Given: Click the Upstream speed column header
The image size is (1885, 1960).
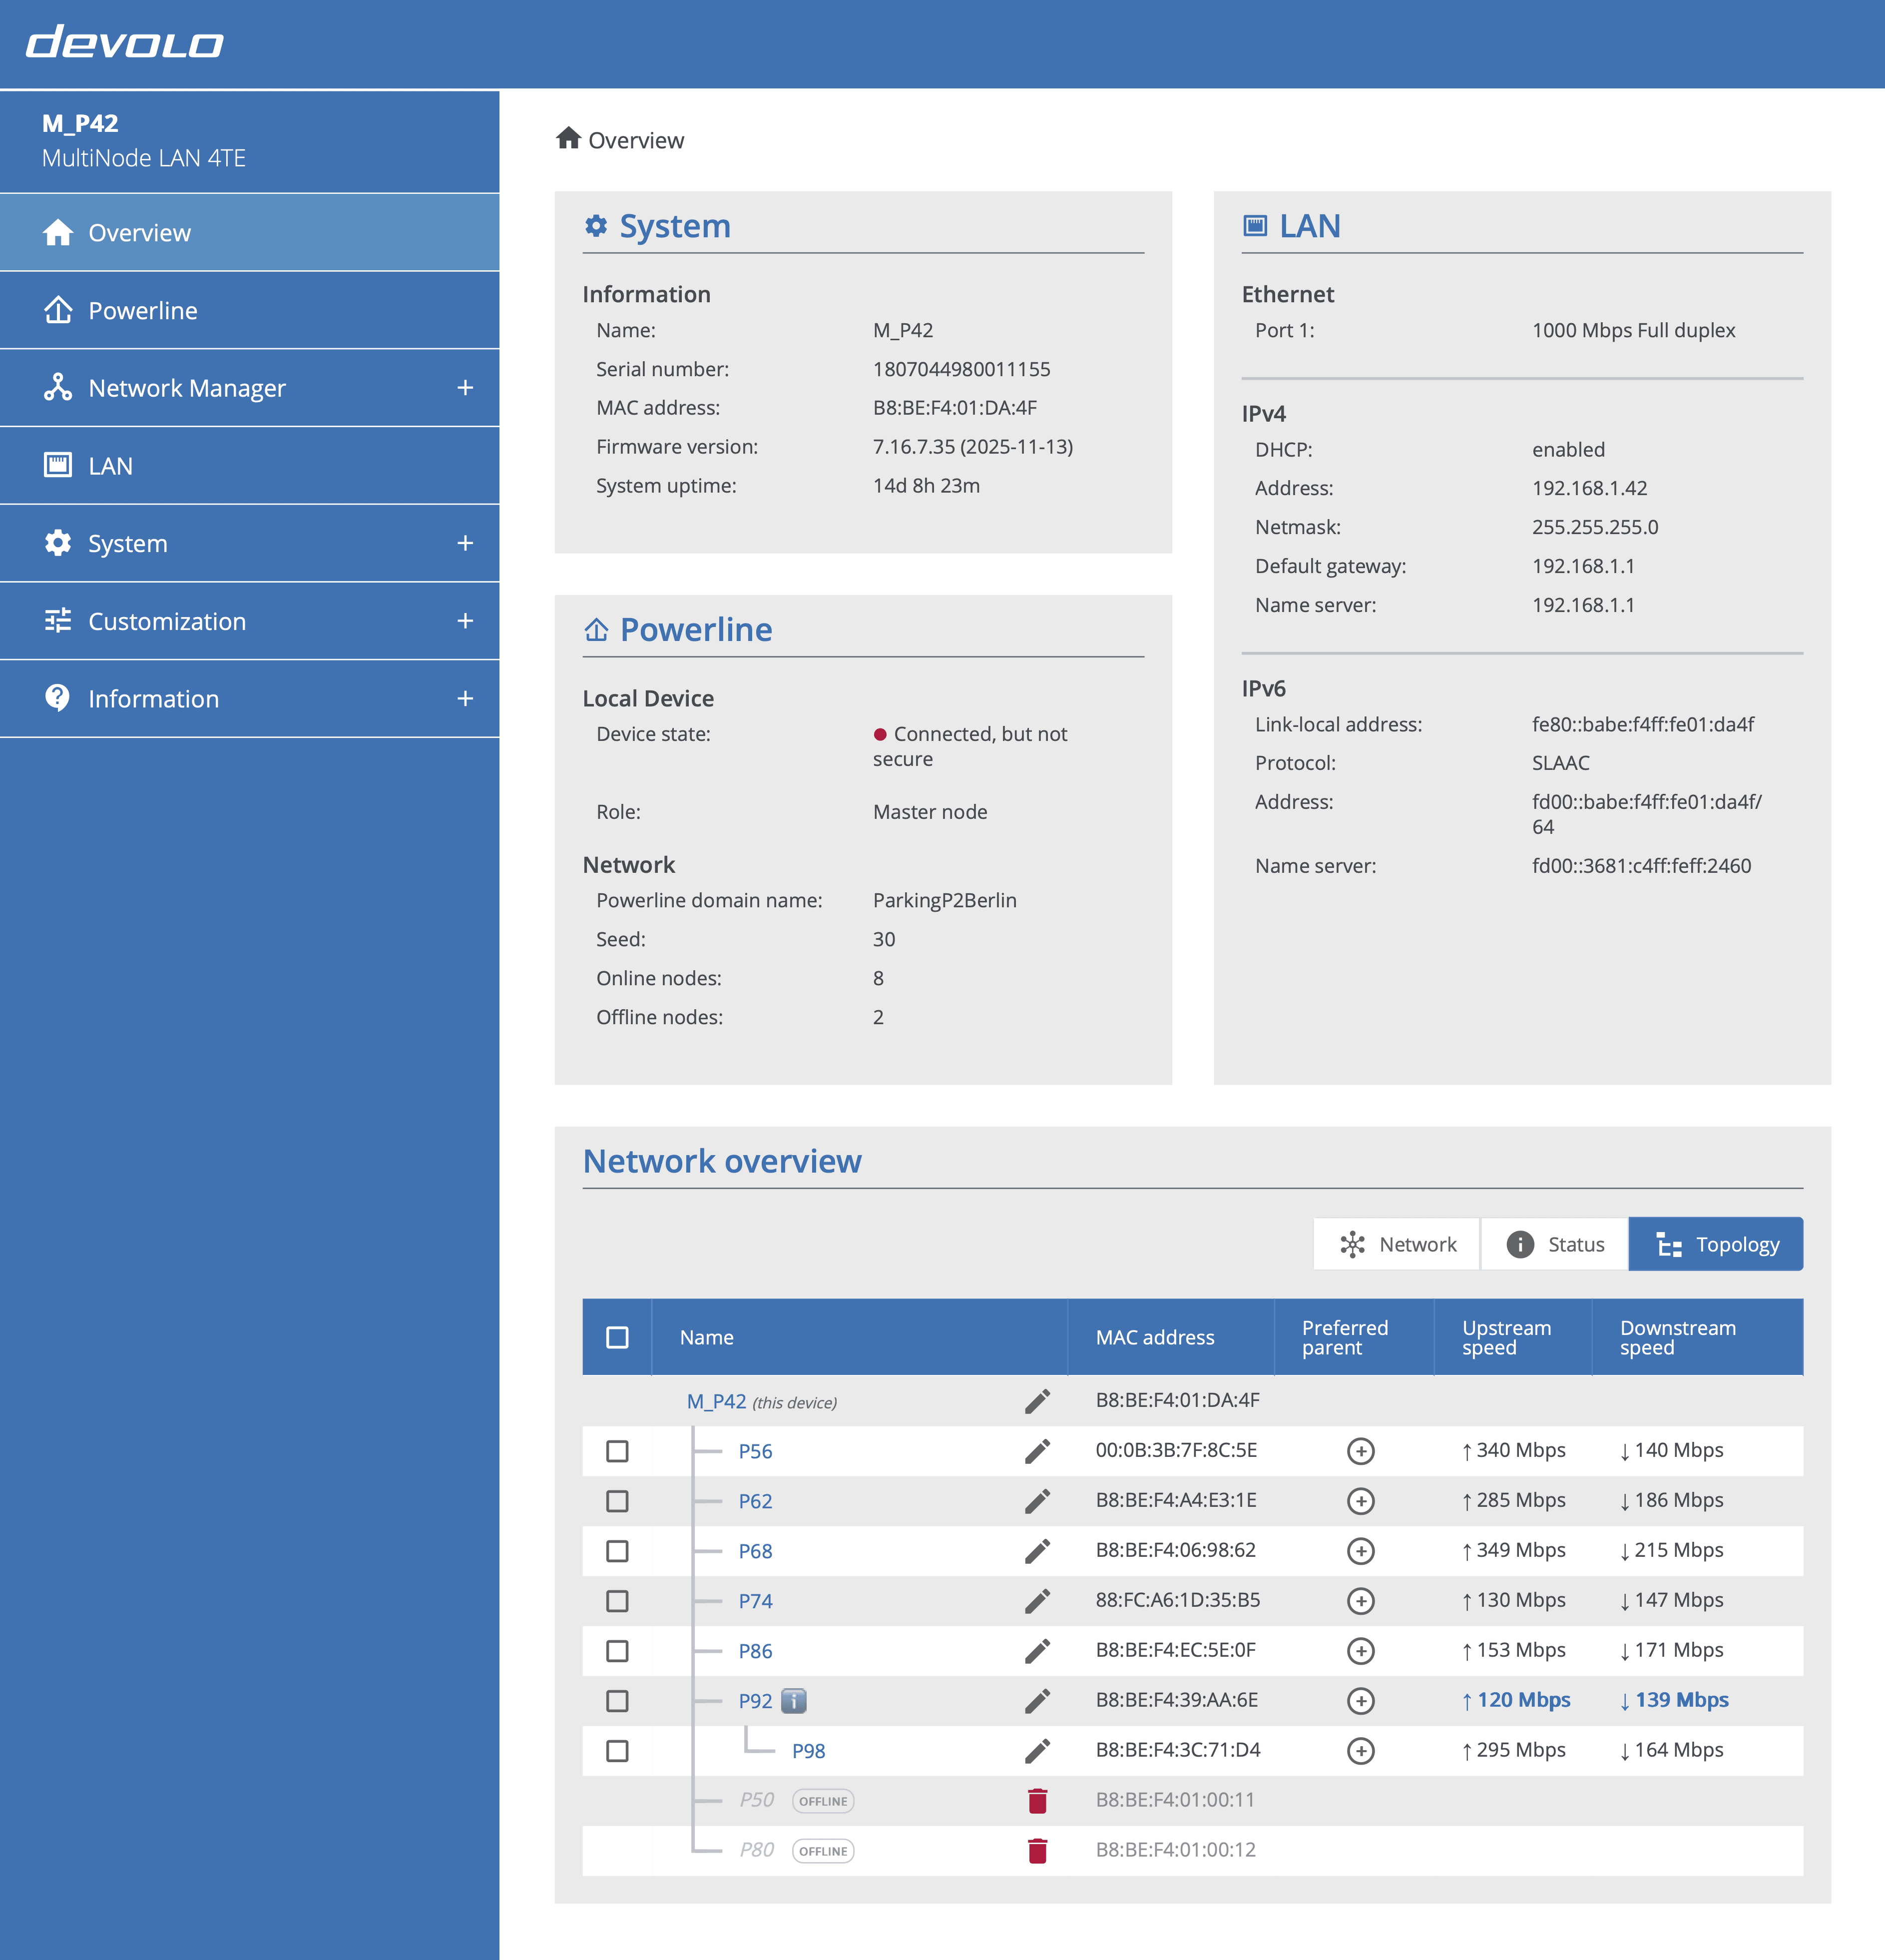Looking at the screenshot, I should [1506, 1337].
